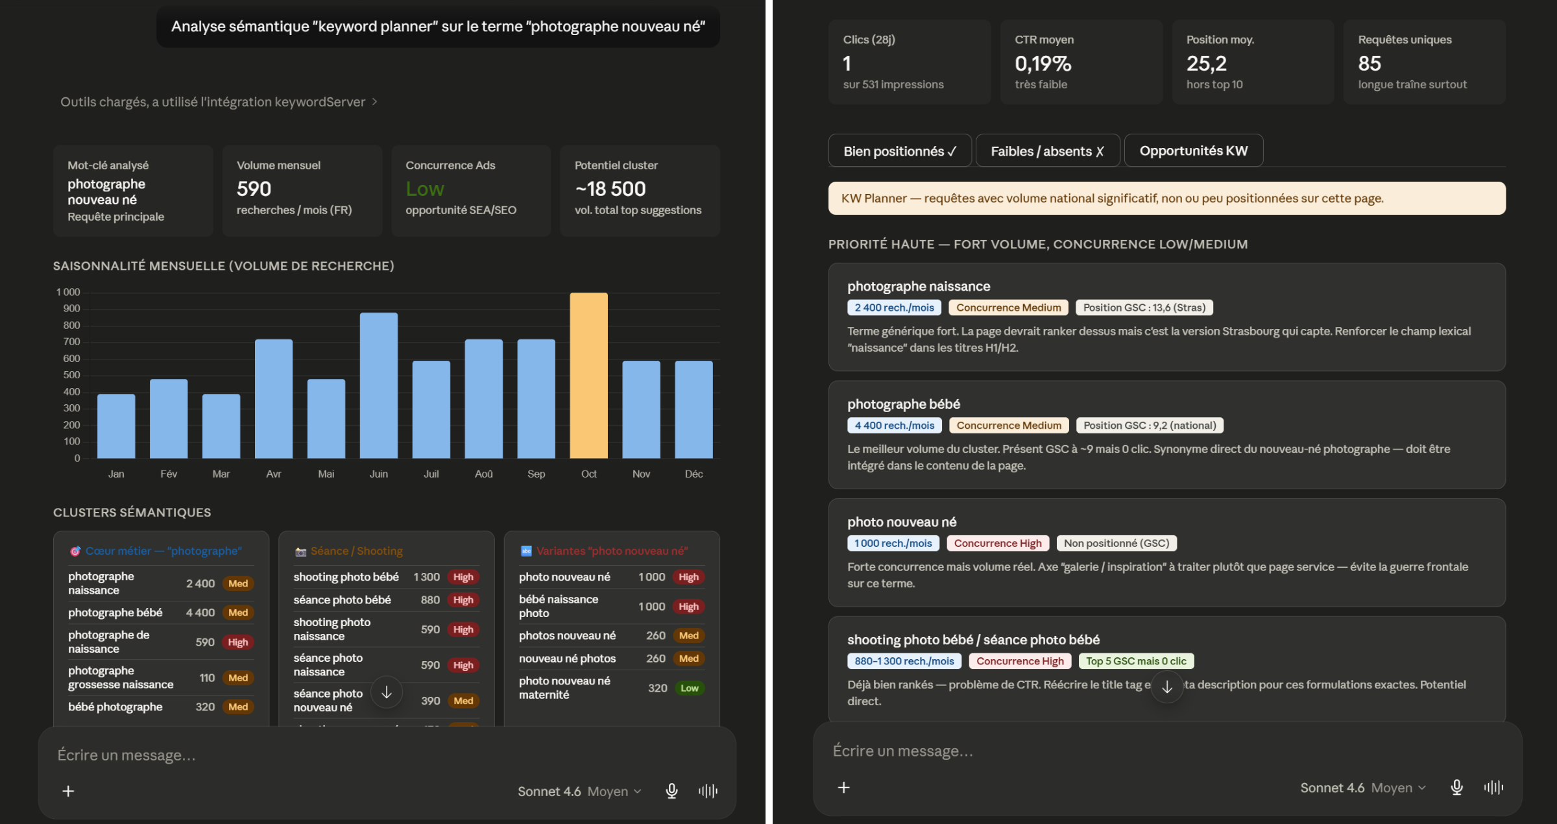The height and width of the screenshot is (824, 1557).
Task: Click the '4 400 rech./mois' badge
Action: coord(894,426)
